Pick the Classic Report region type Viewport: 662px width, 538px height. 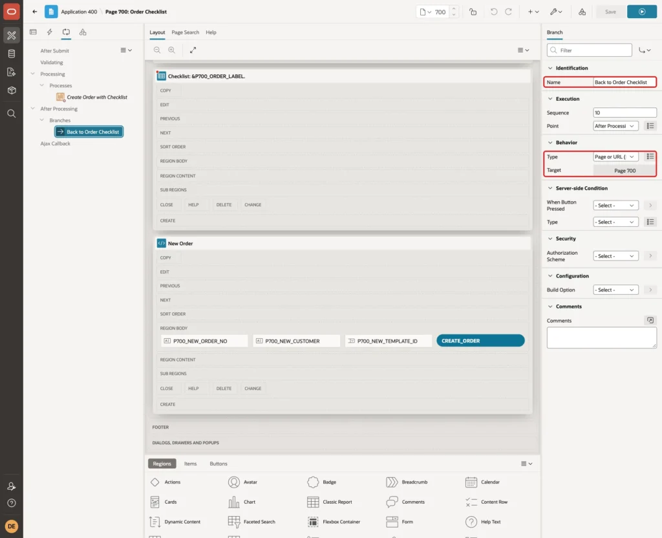click(x=330, y=502)
